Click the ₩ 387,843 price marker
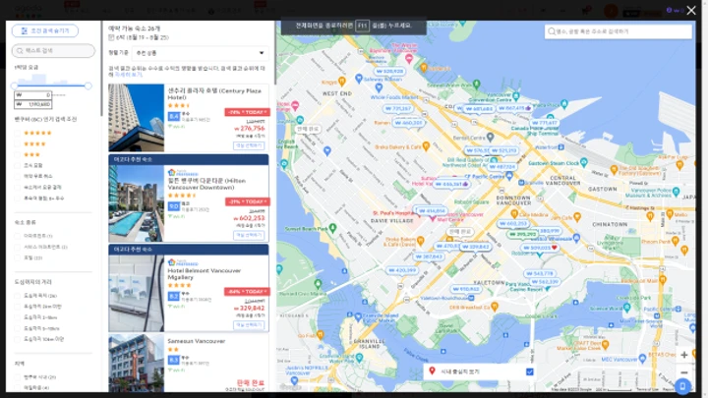 point(429,256)
